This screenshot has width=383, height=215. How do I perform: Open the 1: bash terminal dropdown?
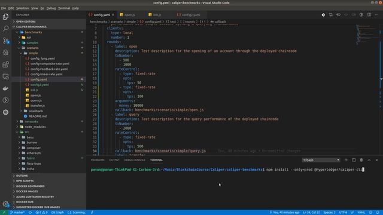pyautogui.click(x=321, y=160)
